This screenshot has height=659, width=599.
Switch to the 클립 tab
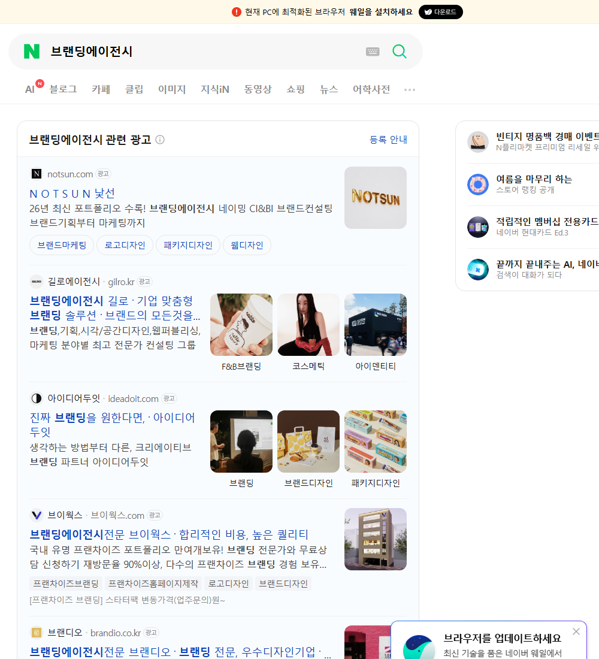[x=134, y=89]
